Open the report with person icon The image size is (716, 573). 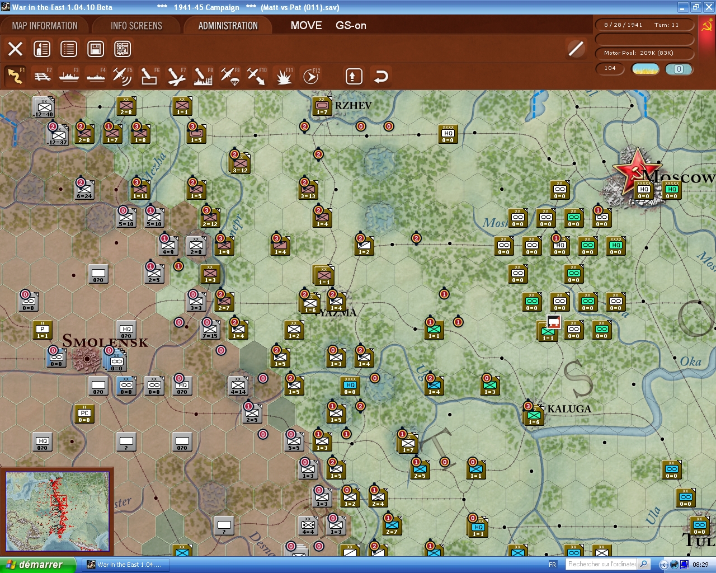point(42,49)
